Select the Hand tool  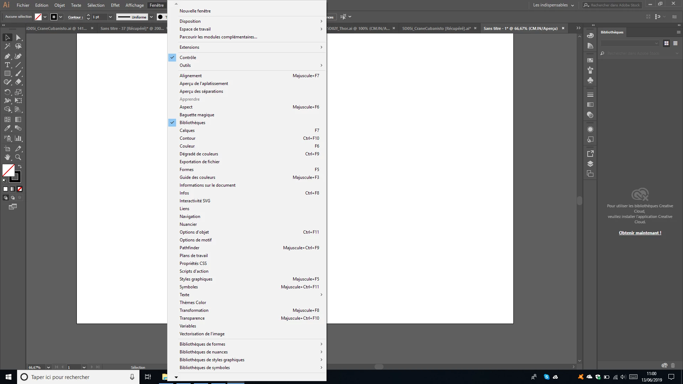[x=7, y=157]
